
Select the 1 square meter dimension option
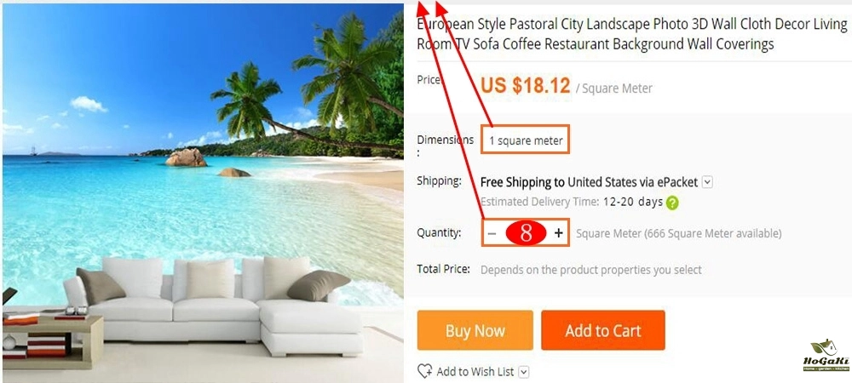point(526,140)
